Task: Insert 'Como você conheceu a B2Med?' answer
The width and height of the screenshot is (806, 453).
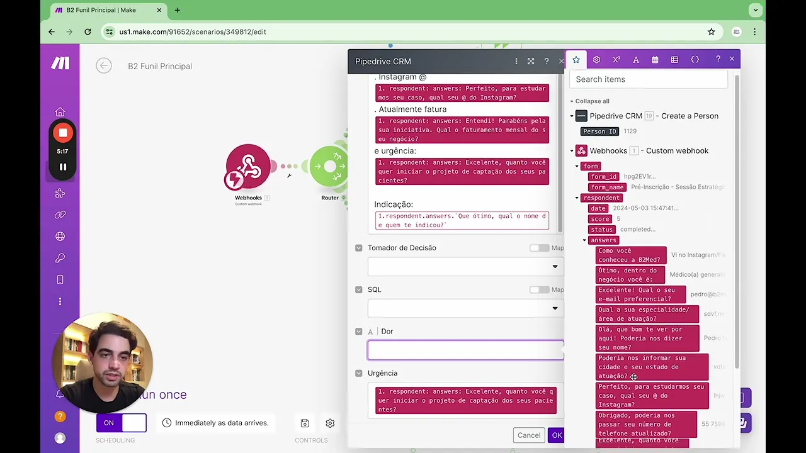Action: click(630, 255)
